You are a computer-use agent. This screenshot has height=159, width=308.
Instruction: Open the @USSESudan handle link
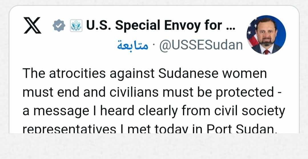pyautogui.click(x=201, y=45)
